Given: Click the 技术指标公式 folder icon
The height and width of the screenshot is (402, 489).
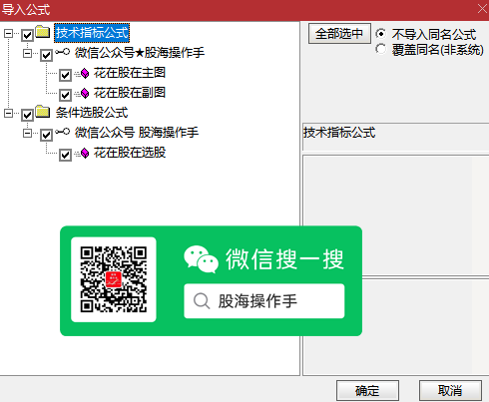Looking at the screenshot, I should point(43,32).
